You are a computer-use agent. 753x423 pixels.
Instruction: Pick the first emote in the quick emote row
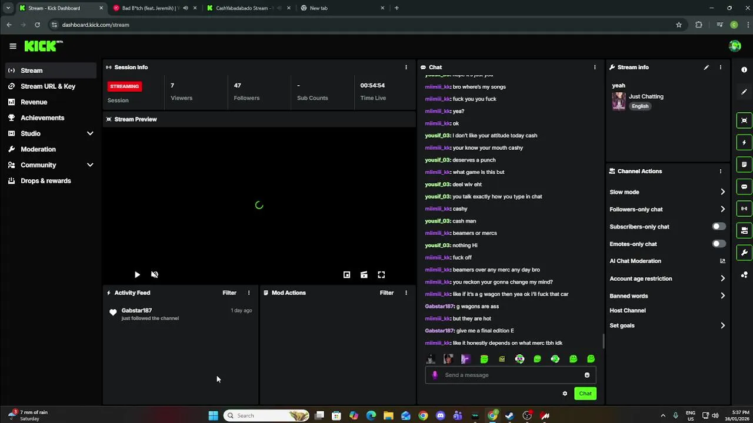pyautogui.click(x=431, y=359)
